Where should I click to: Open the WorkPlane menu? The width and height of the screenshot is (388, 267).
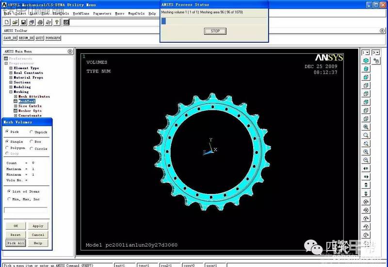tap(81, 14)
